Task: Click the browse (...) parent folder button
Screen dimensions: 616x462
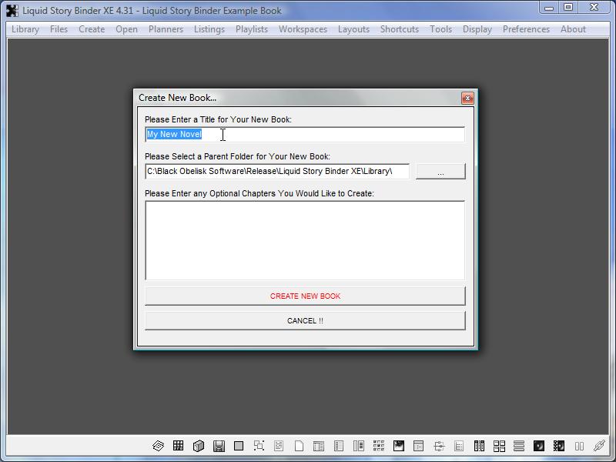Action: coord(440,172)
